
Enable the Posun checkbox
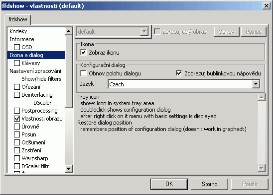pos(17,134)
